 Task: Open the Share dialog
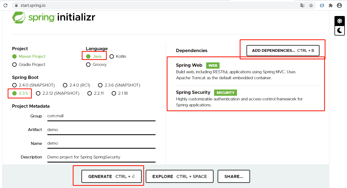click(x=234, y=177)
